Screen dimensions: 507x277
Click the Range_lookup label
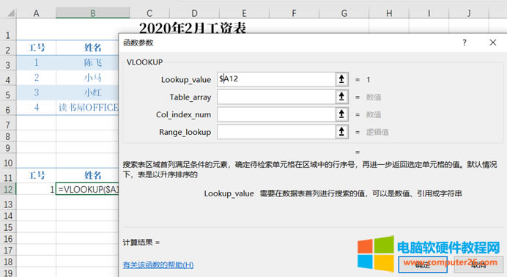(185, 132)
